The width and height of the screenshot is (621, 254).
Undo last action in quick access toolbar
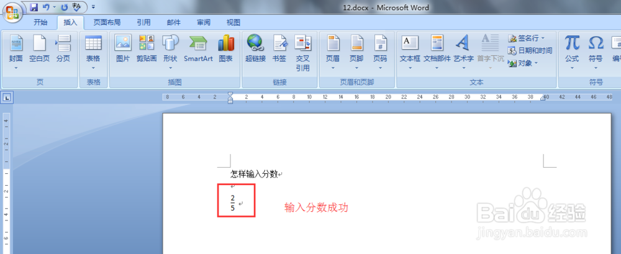click(x=46, y=7)
